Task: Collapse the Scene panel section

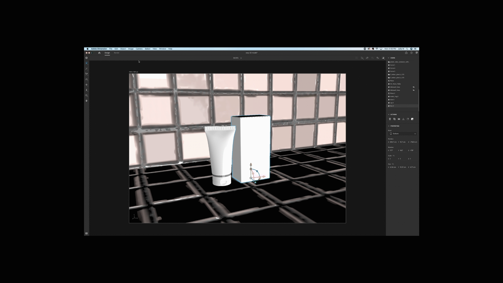Action: point(389,58)
